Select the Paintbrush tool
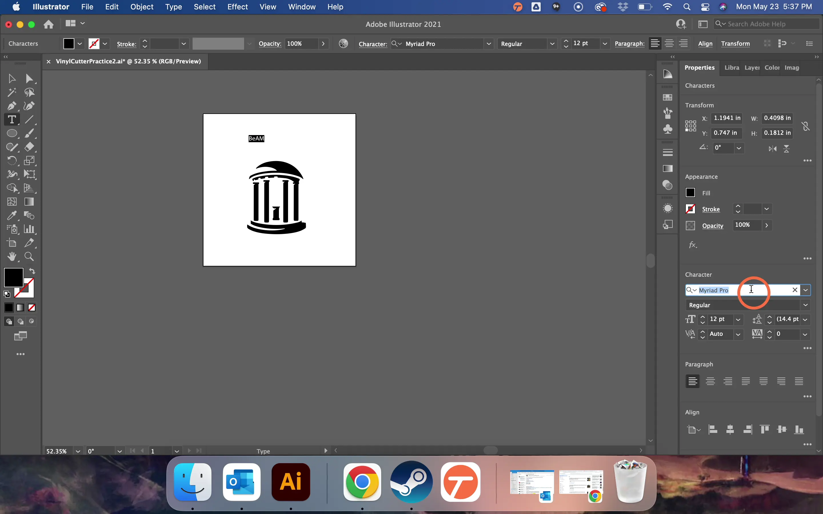This screenshot has width=823, height=514. pos(29,133)
